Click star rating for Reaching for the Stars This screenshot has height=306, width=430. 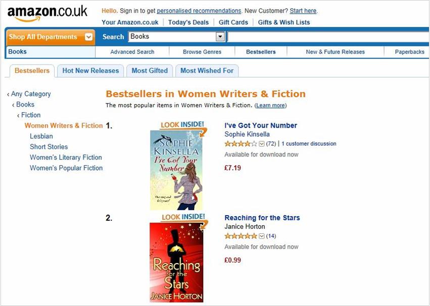[241, 236]
